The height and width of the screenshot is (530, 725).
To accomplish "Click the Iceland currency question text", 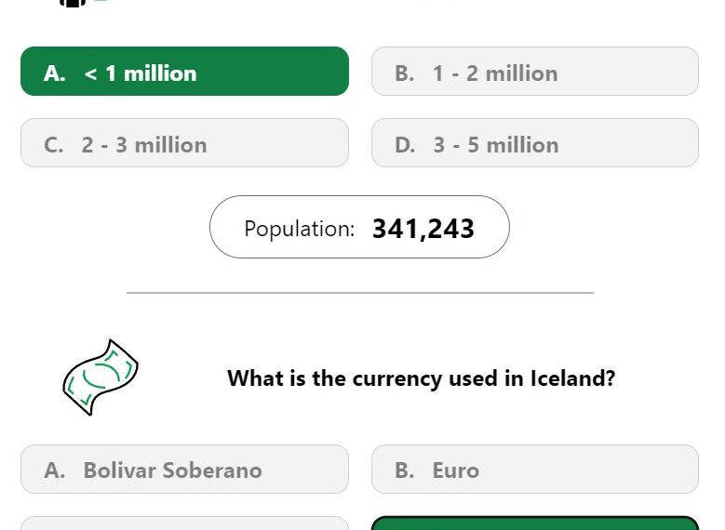I will point(422,378).
